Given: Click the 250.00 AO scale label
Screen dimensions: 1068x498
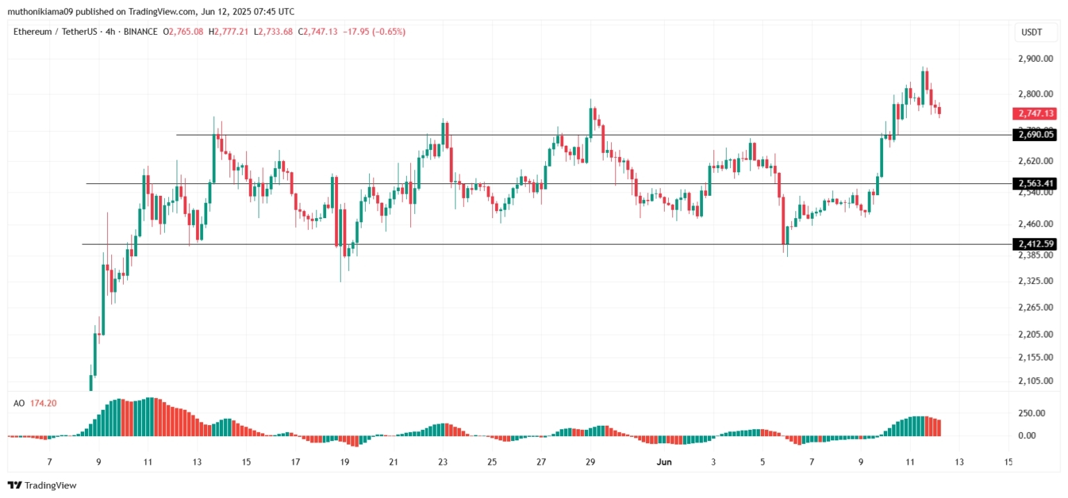Looking at the screenshot, I should 1030,413.
